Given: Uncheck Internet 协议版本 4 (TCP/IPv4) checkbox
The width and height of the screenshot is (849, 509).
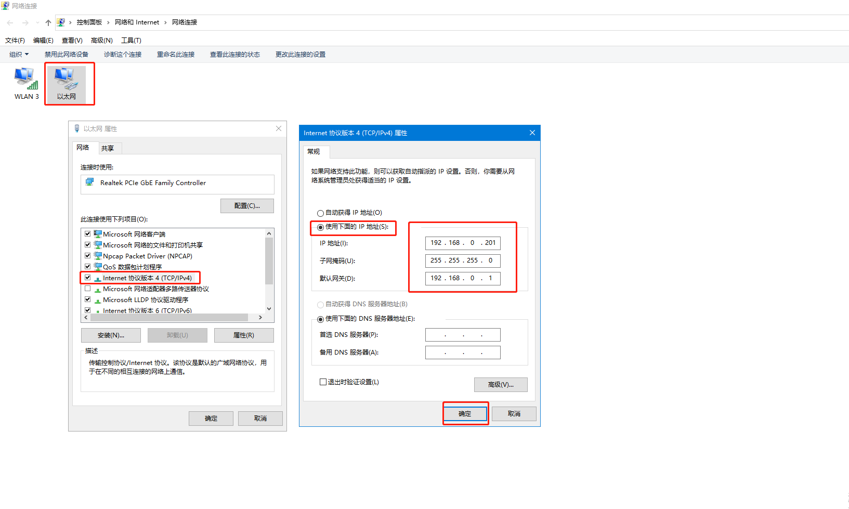Looking at the screenshot, I should pyautogui.click(x=88, y=278).
